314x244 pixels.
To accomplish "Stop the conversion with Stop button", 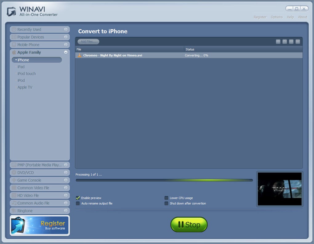I will (189, 225).
